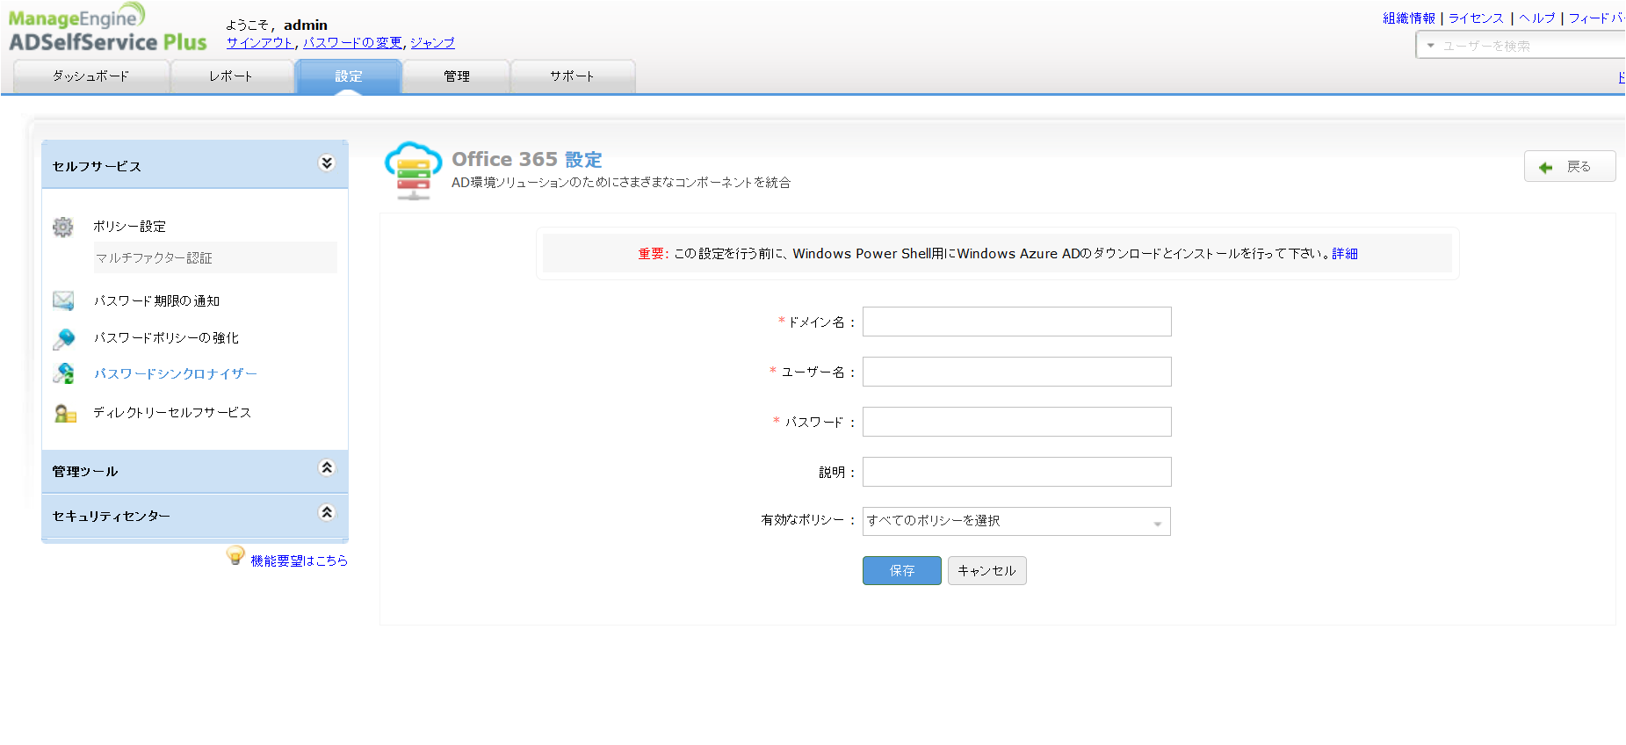1626x745 pixels.
Task: Click the 詳細 link in the notice
Action: coord(1345,254)
